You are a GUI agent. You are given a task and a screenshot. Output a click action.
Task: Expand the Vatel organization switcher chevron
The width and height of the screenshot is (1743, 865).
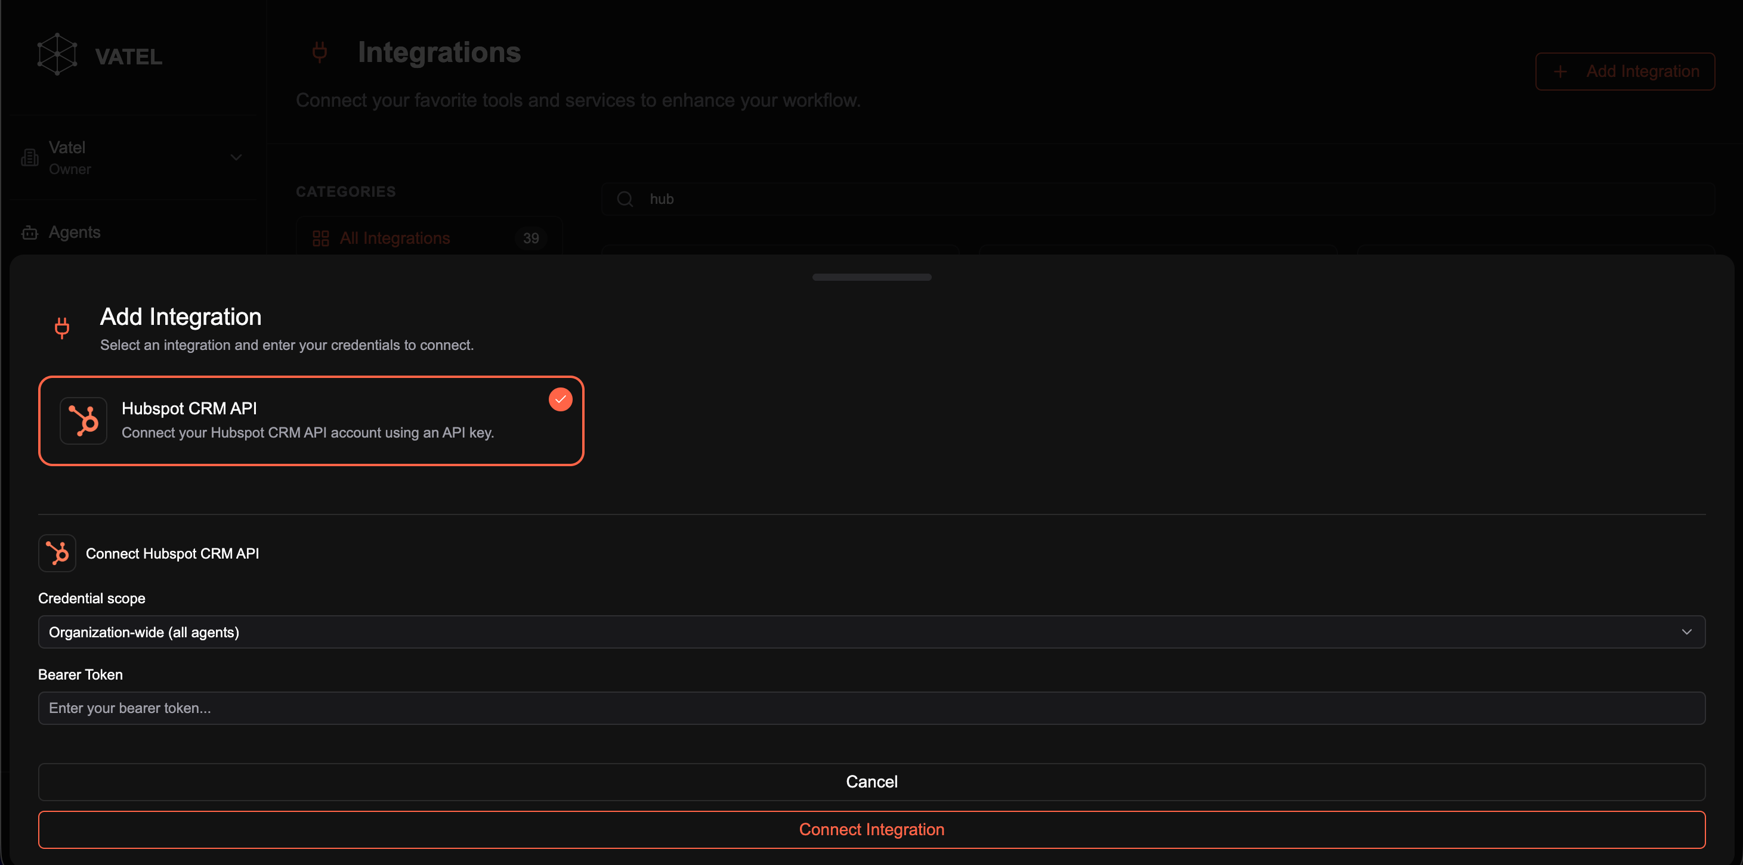click(236, 157)
